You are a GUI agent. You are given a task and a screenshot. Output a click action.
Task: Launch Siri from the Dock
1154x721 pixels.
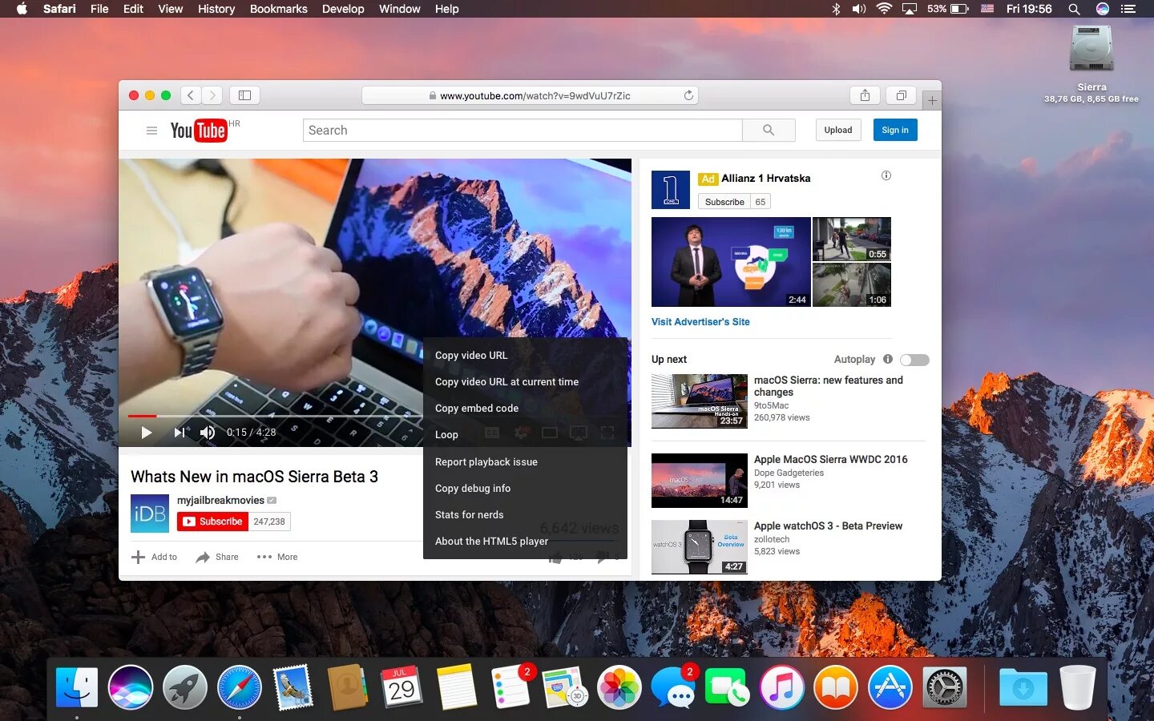(131, 687)
